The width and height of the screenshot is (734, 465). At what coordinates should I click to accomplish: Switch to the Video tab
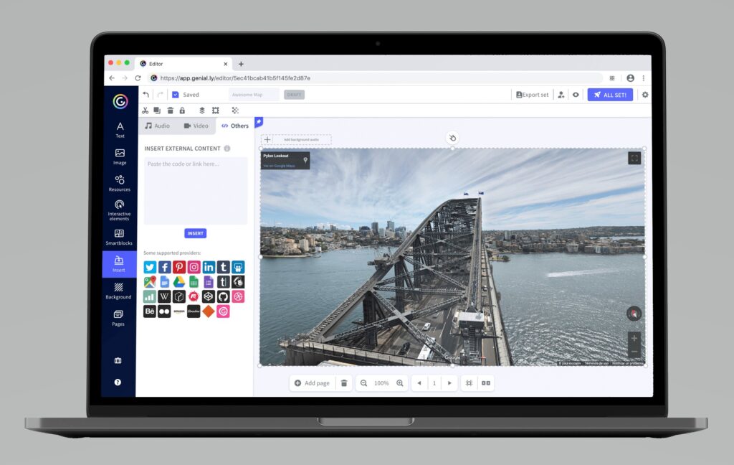pyautogui.click(x=196, y=126)
